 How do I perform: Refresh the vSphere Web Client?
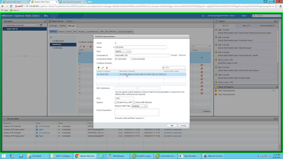point(203,16)
